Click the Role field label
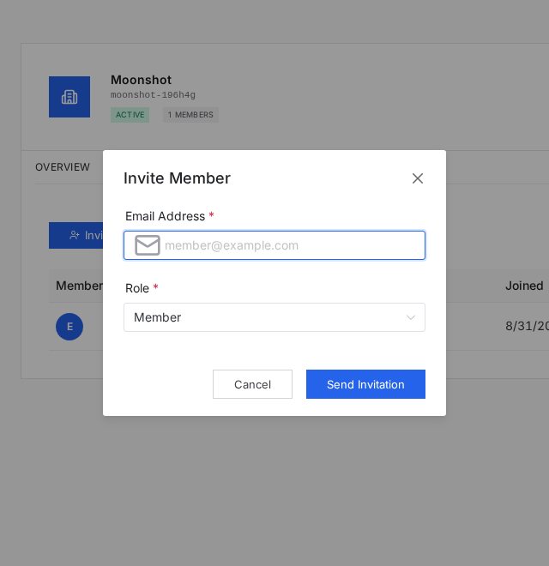 [137, 288]
